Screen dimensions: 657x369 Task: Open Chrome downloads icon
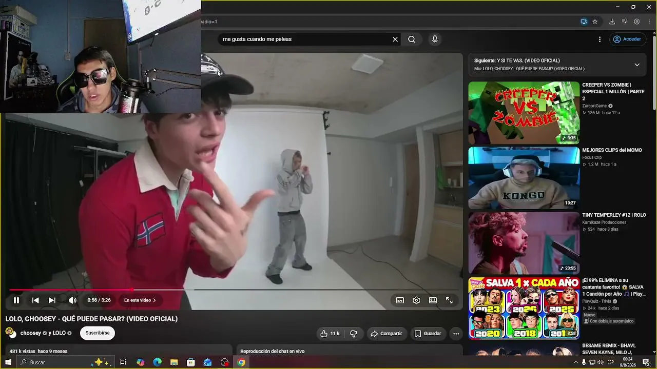click(612, 22)
